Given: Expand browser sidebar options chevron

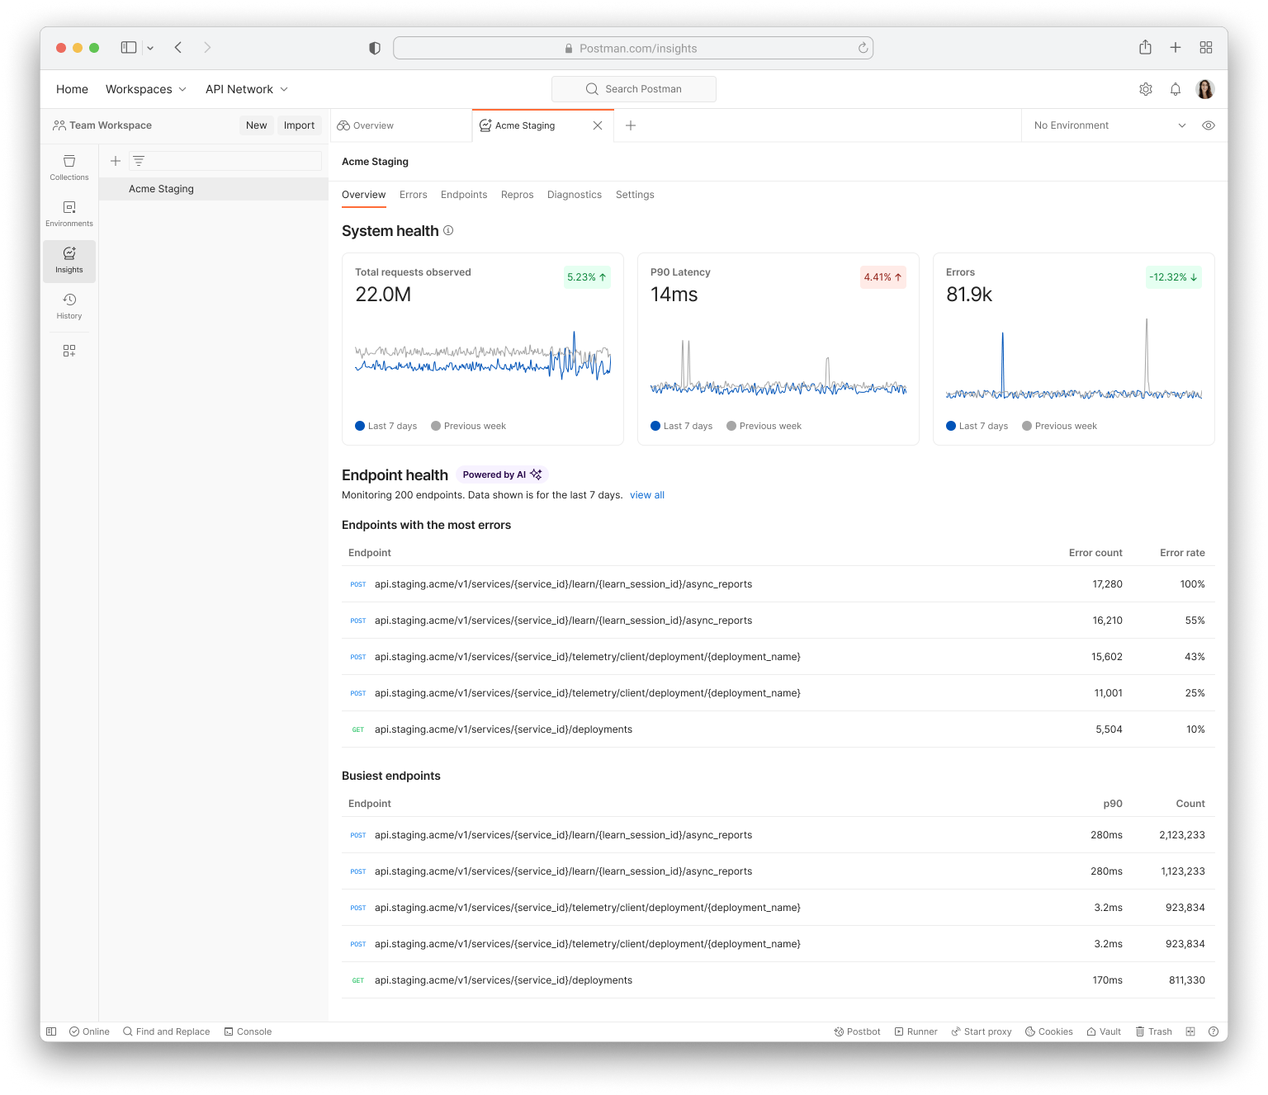Looking at the screenshot, I should (150, 48).
